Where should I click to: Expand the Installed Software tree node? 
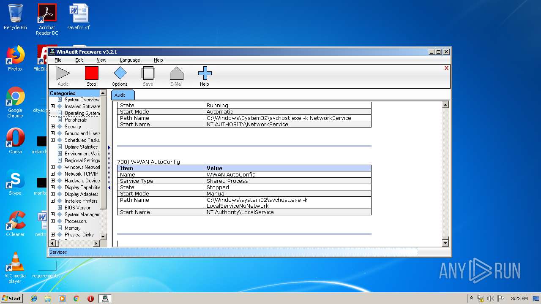point(52,106)
